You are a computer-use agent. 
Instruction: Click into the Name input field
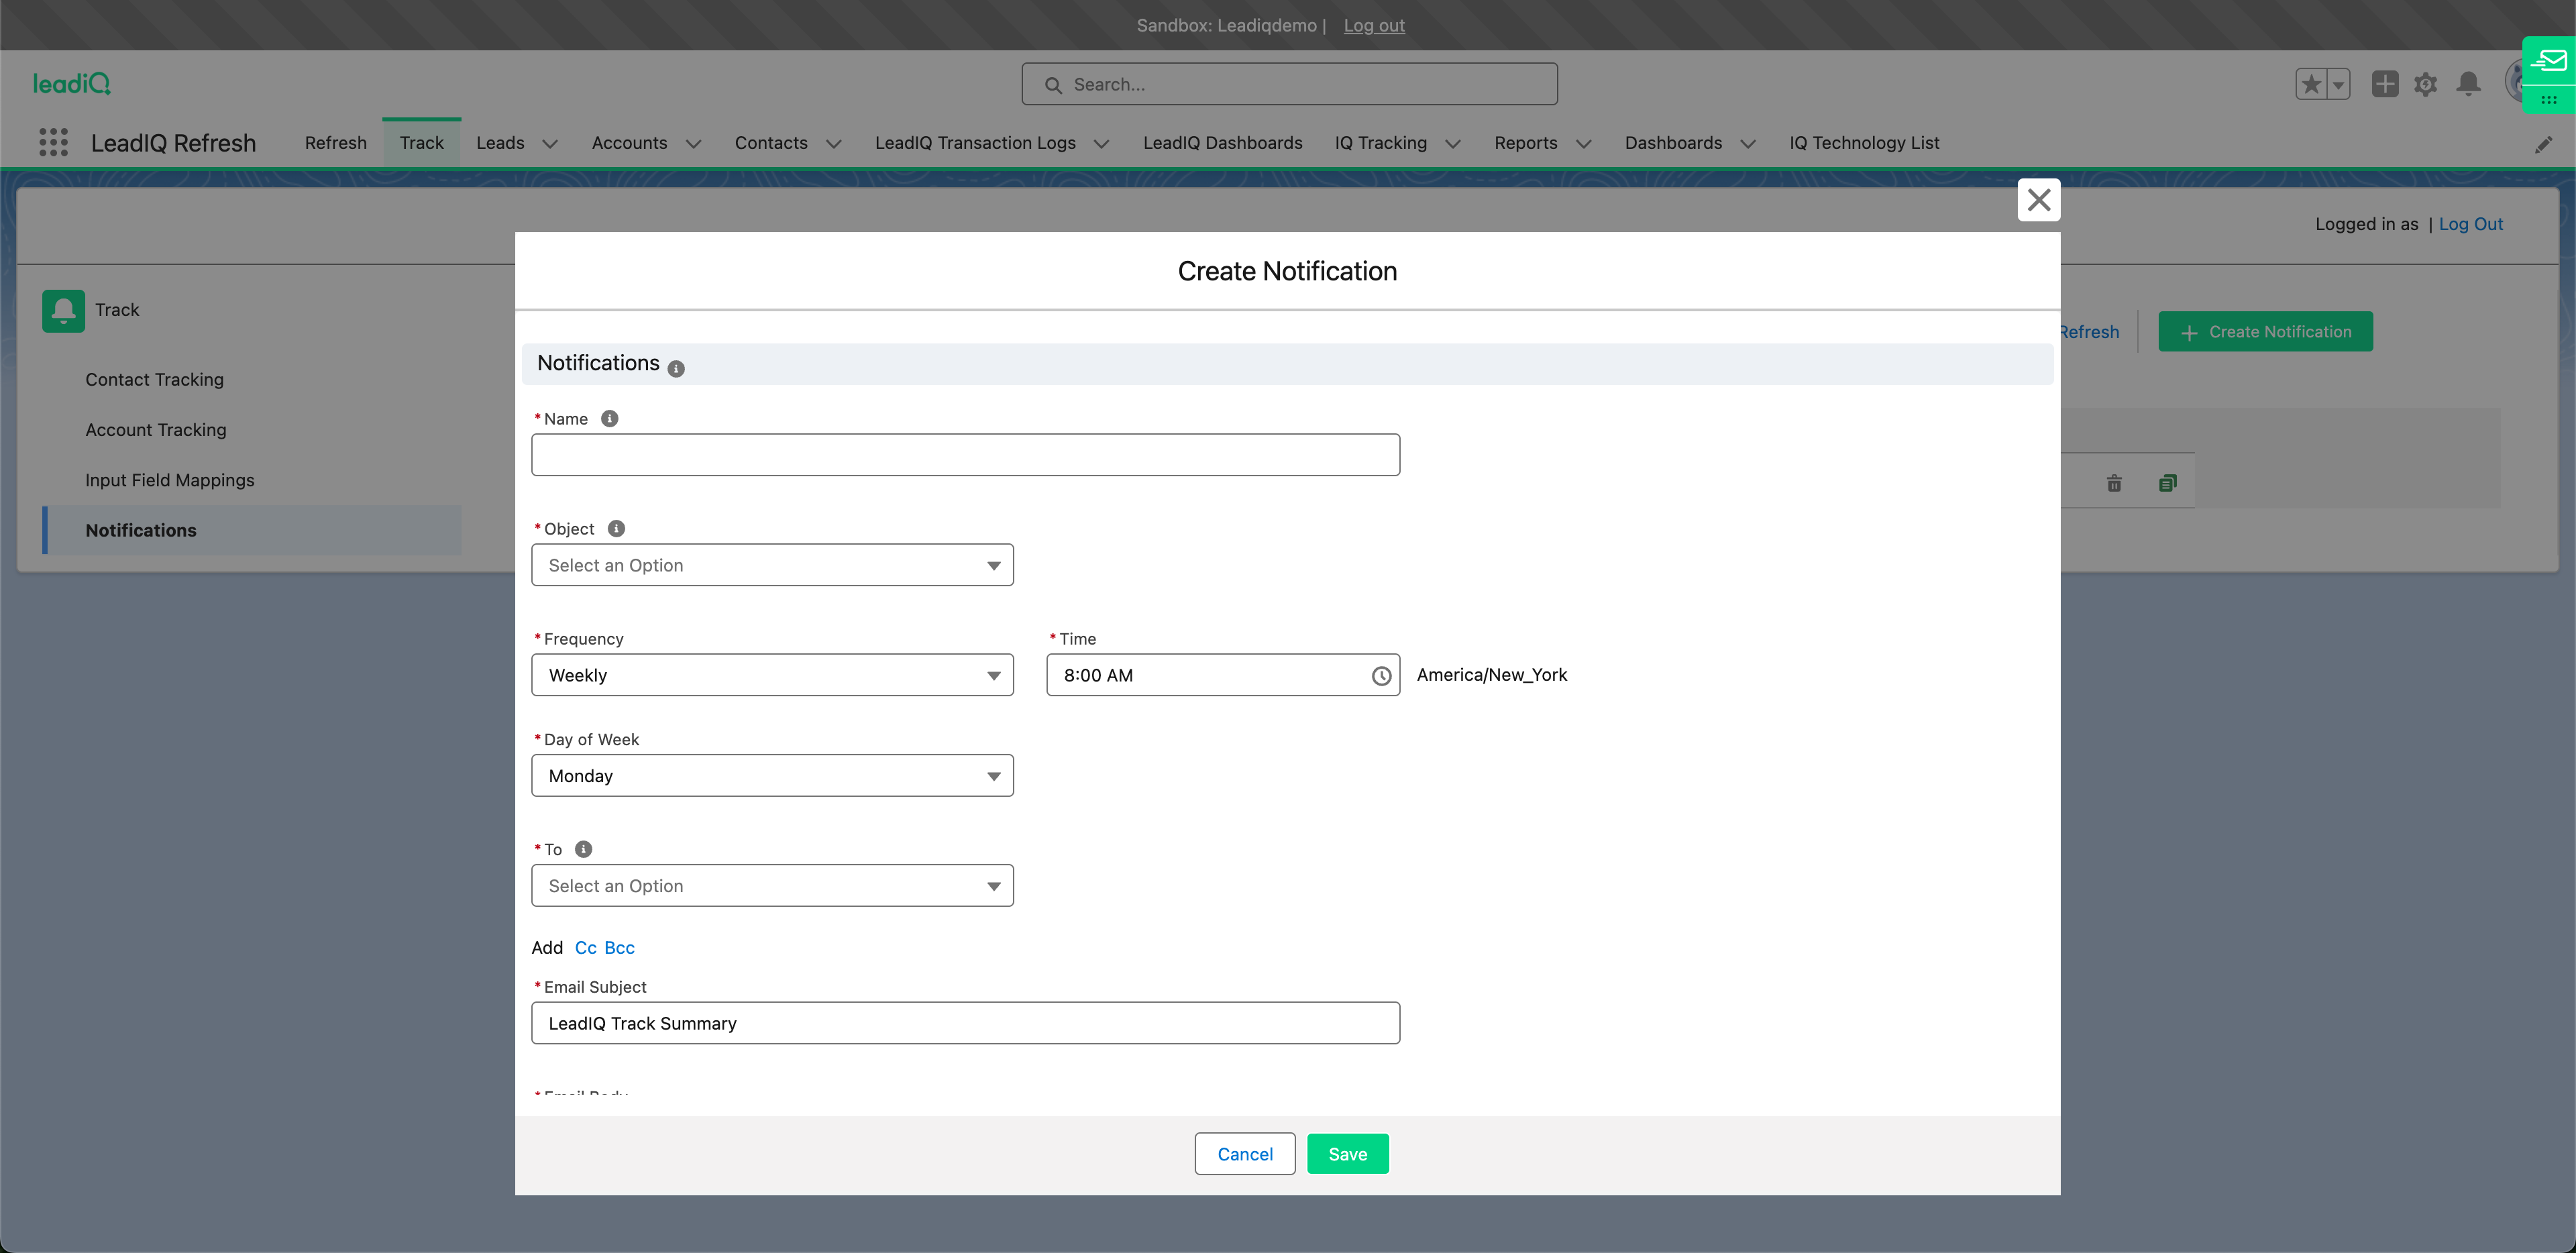[965, 455]
